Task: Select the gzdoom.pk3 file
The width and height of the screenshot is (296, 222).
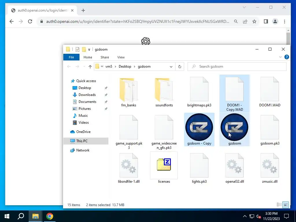Action: coord(270,130)
